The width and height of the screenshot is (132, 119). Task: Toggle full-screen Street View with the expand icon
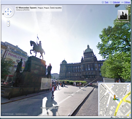(127, 6)
